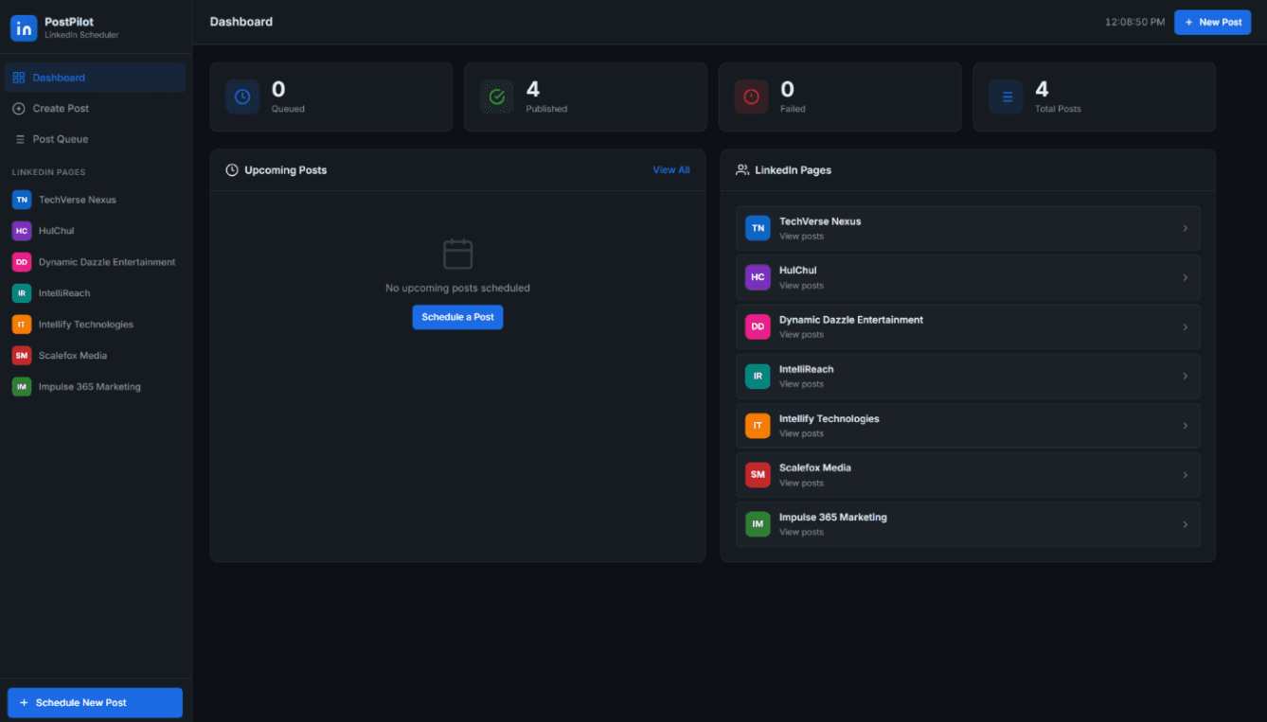The height and width of the screenshot is (722, 1267).
Task: Click Schedule New Post at sidebar bottom
Action: (x=95, y=703)
